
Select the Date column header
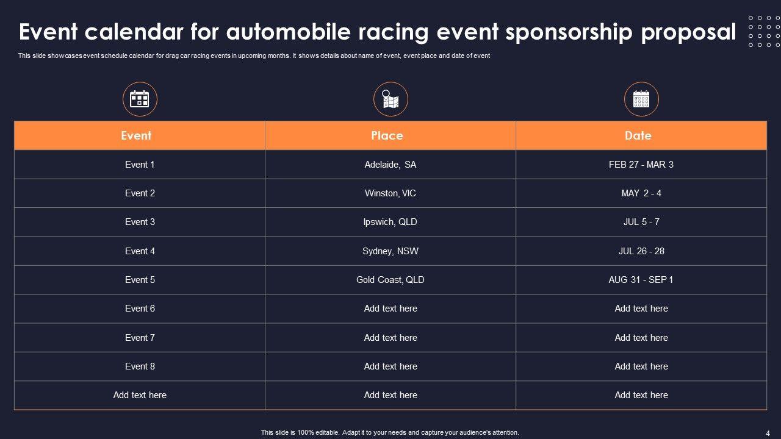638,135
